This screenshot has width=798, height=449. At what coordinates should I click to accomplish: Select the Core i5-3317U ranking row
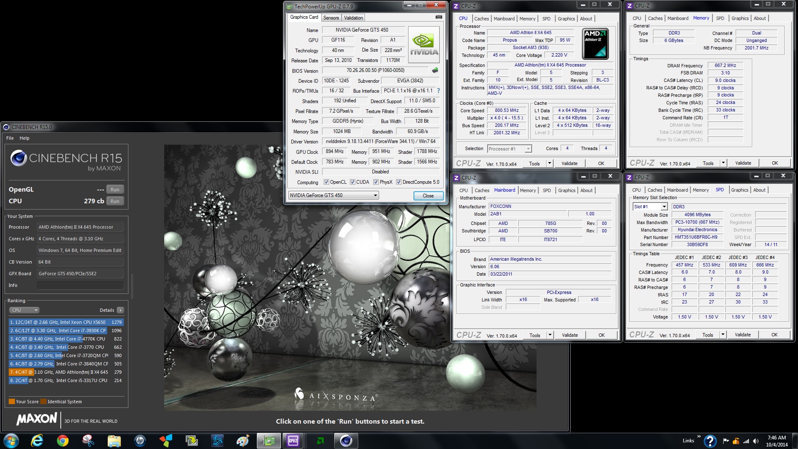[66, 380]
